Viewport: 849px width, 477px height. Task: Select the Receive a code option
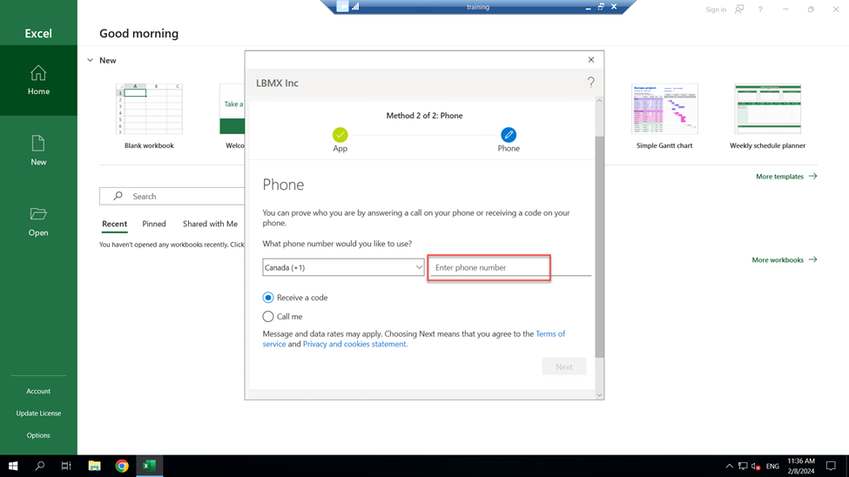point(268,298)
